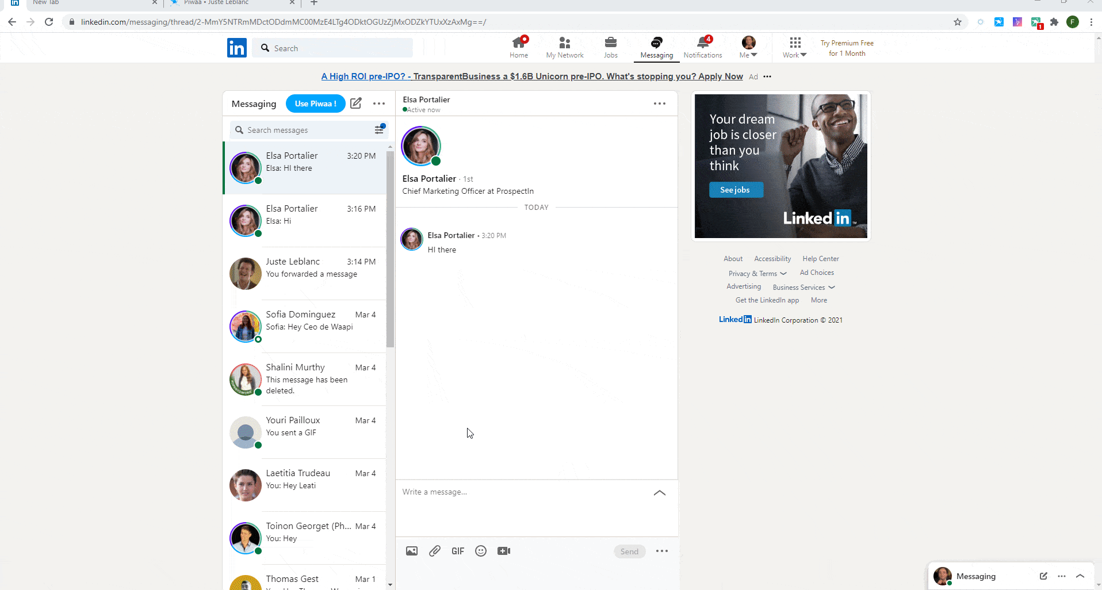
Task: Expand the Work apps dropdown
Action: pos(795,47)
